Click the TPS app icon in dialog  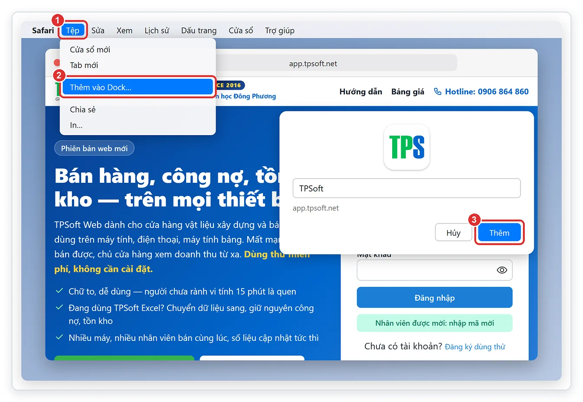(x=407, y=147)
